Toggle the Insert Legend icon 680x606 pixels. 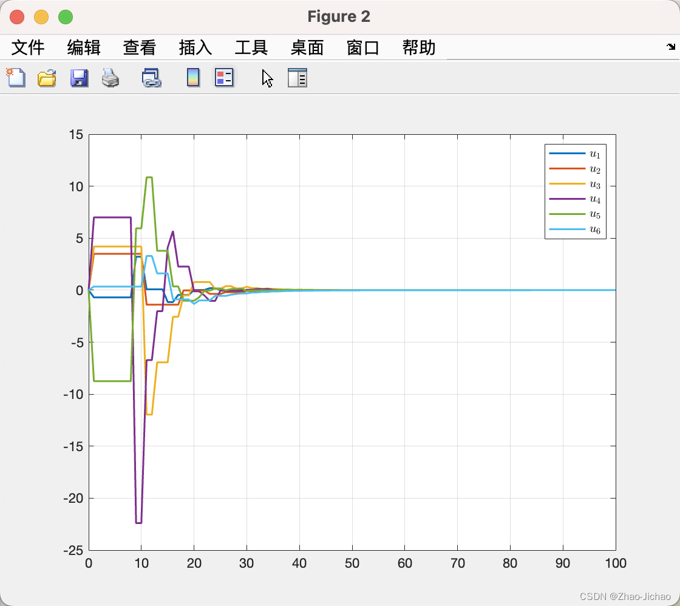[x=224, y=78]
